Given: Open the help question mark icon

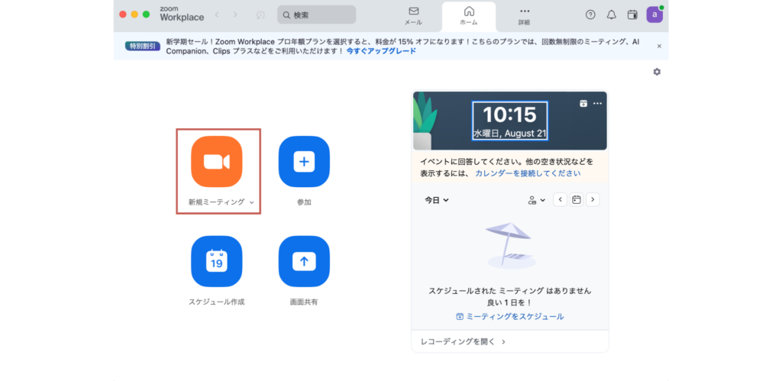Looking at the screenshot, I should 590,15.
